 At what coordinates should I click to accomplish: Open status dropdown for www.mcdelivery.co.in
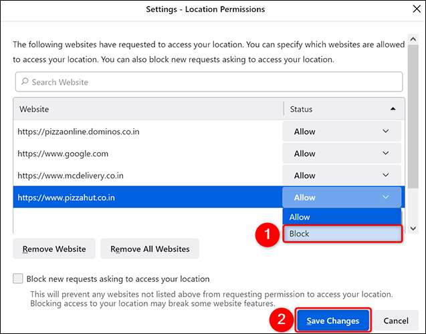342,176
